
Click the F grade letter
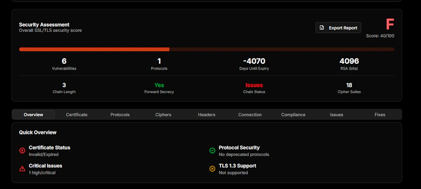[x=390, y=24]
